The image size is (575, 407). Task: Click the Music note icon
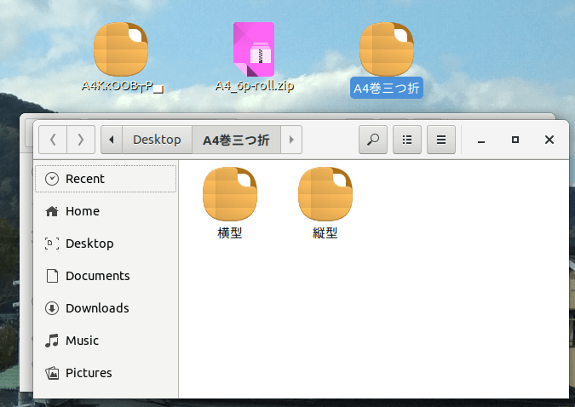tap(52, 341)
